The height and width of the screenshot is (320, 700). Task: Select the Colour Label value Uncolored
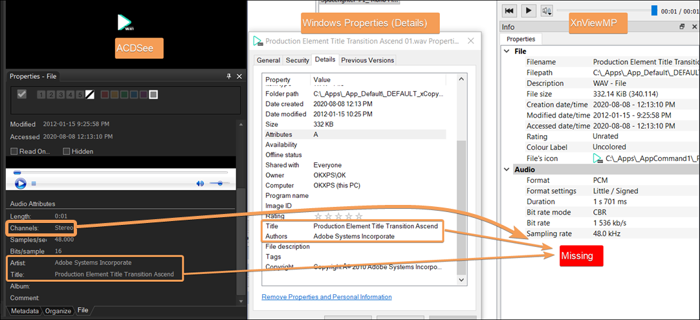(x=609, y=147)
